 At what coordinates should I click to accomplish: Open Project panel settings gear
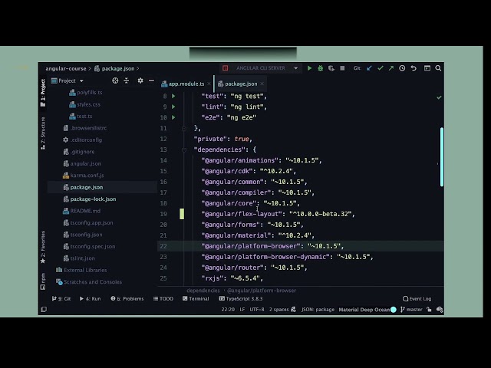[140, 80]
